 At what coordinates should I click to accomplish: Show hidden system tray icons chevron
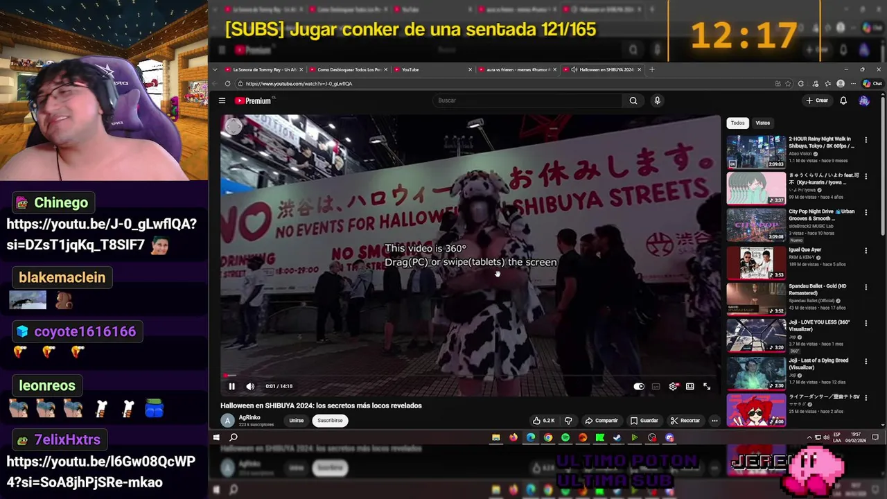(x=809, y=437)
